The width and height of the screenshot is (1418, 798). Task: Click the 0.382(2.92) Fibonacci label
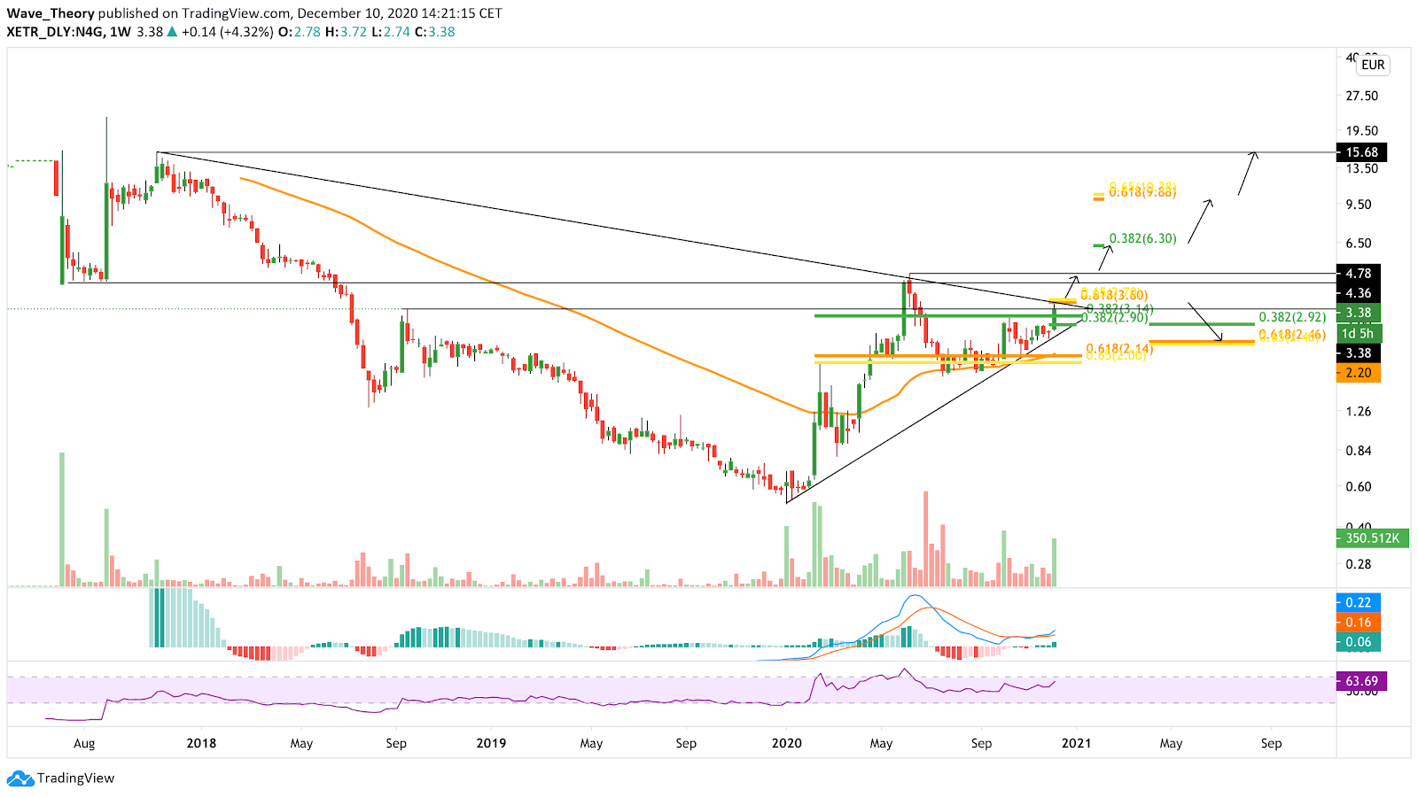click(1292, 317)
